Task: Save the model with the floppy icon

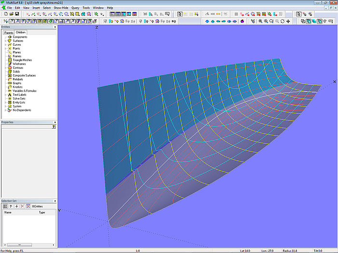Action: pos(16,14)
